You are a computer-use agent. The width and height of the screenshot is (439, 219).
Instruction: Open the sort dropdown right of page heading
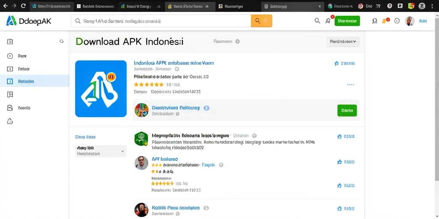(x=343, y=41)
